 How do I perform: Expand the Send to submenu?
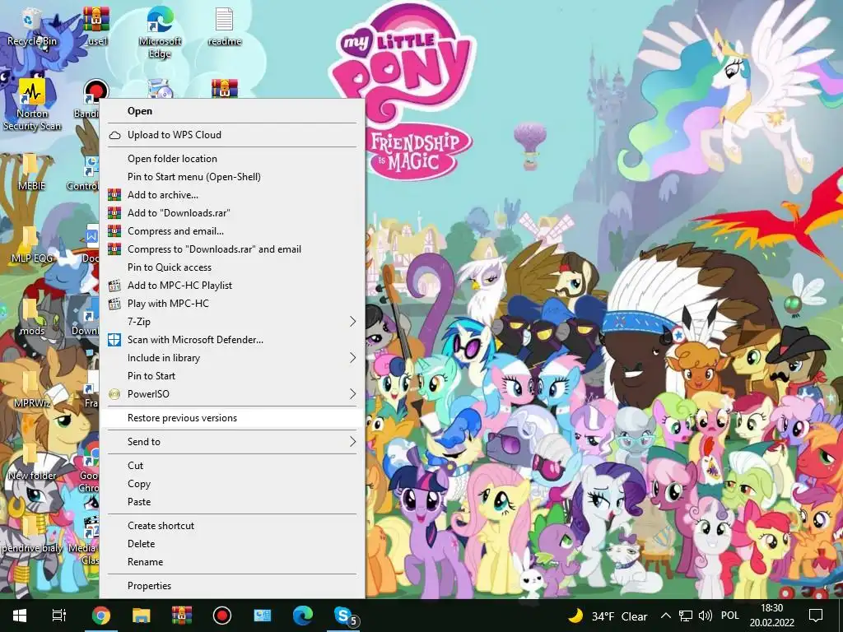(232, 442)
